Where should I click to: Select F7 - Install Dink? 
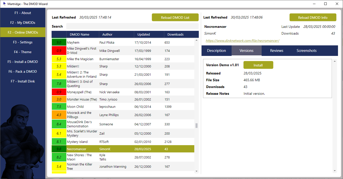23,81
